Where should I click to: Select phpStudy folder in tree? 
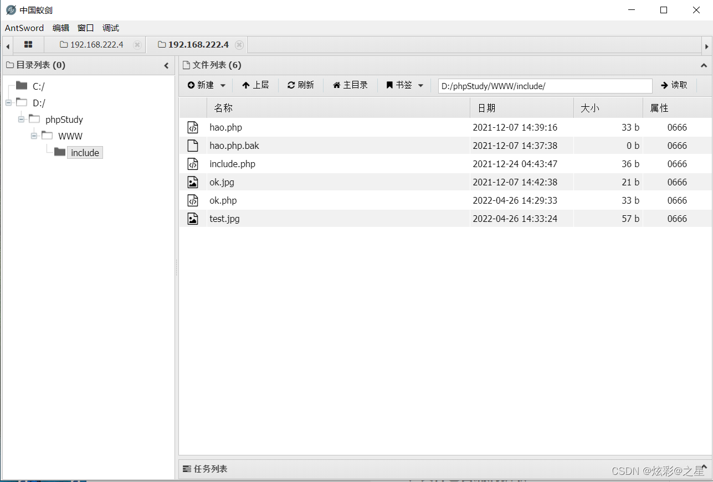tap(64, 120)
